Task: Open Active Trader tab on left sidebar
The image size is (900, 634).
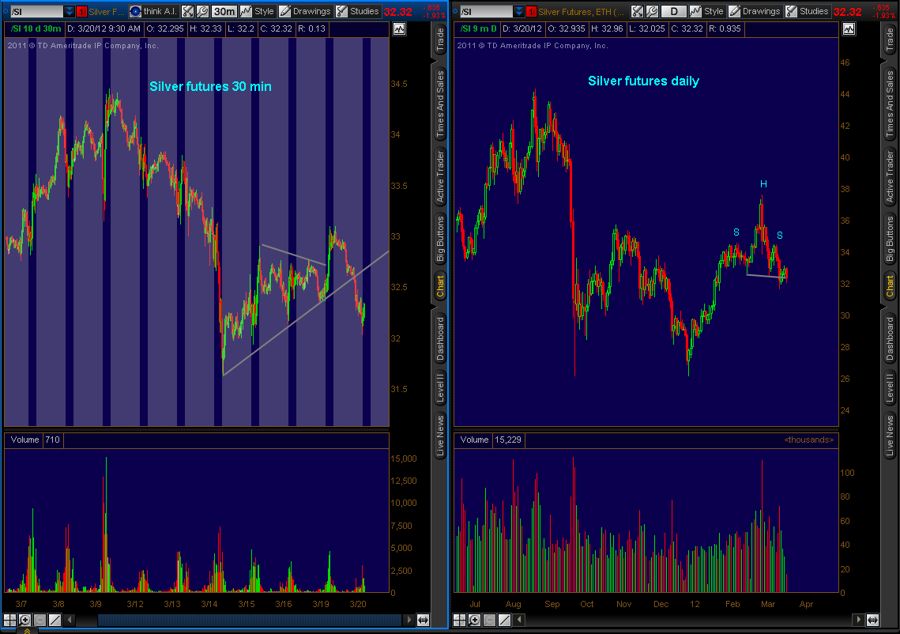Action: tap(439, 176)
